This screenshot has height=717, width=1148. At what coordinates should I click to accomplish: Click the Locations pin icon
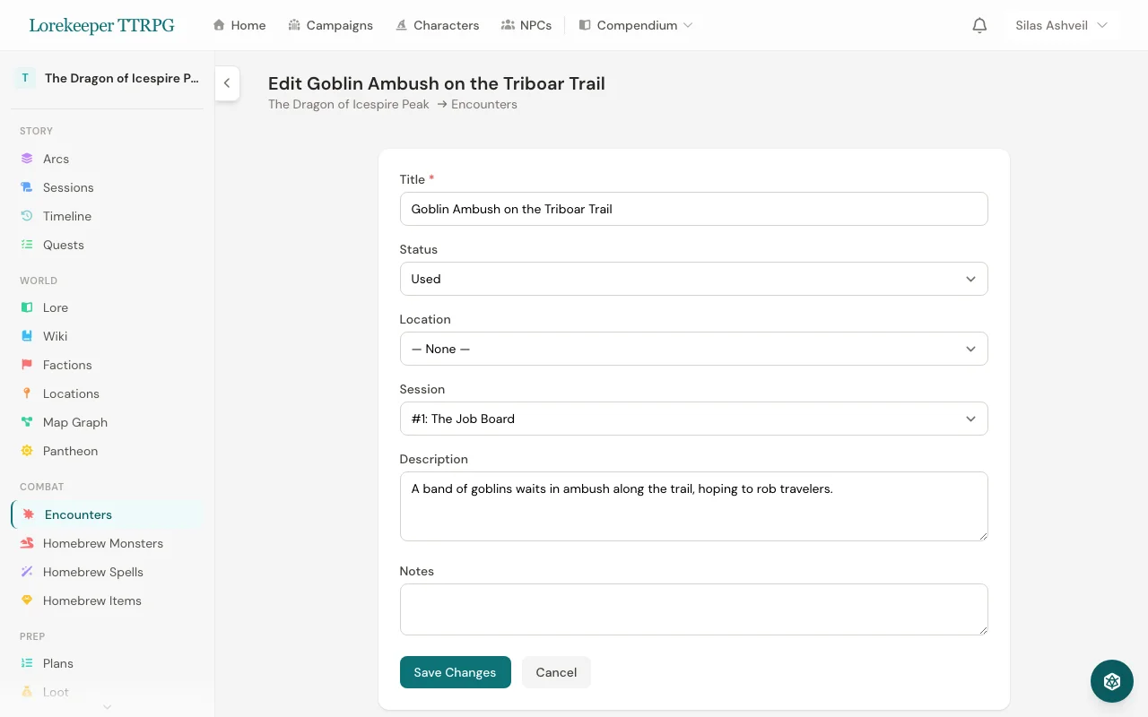click(x=27, y=393)
